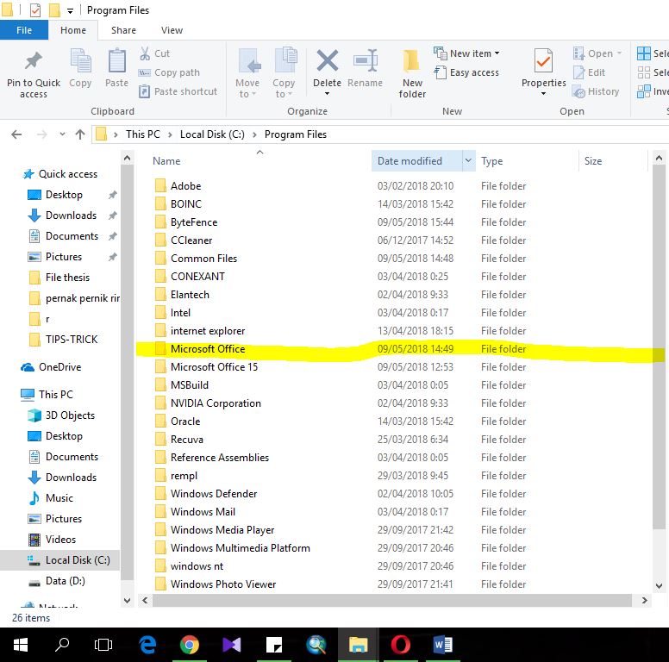This screenshot has width=669, height=662.
Task: Open the New item dropdown
Action: (x=466, y=53)
